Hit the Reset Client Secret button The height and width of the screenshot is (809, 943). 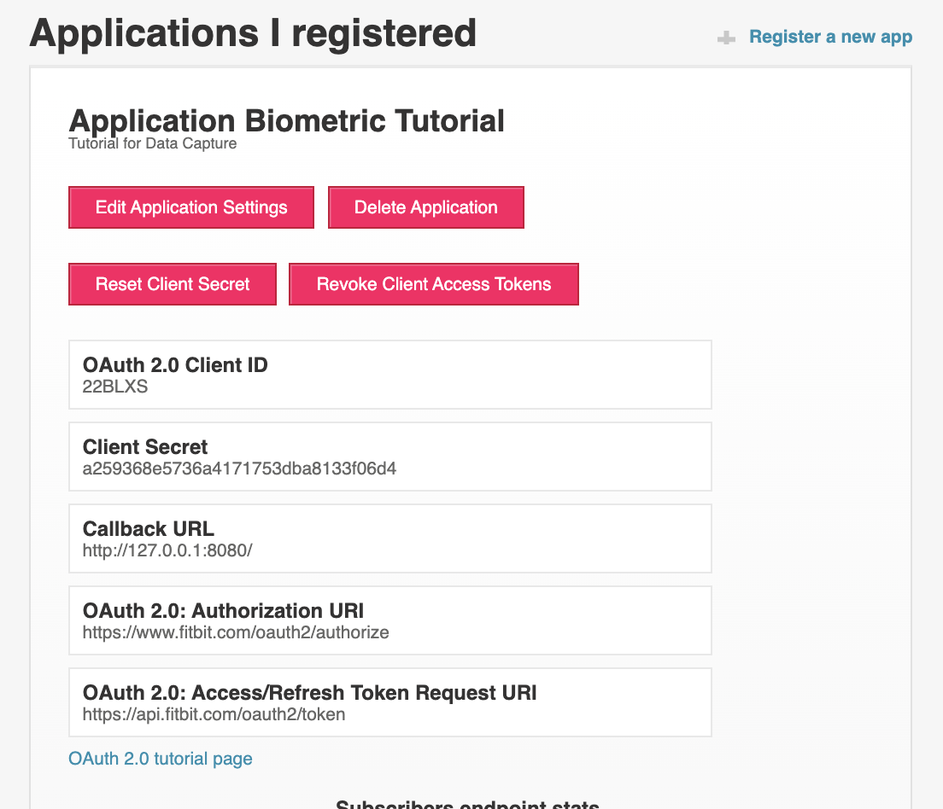[x=173, y=284]
